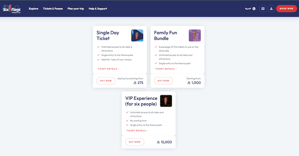Buy the VIP Experience now
Viewport: 299px width, 156px height.
(135, 142)
